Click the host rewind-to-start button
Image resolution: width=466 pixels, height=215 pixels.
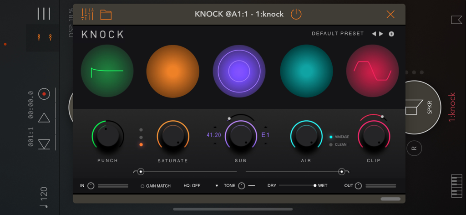(44, 144)
